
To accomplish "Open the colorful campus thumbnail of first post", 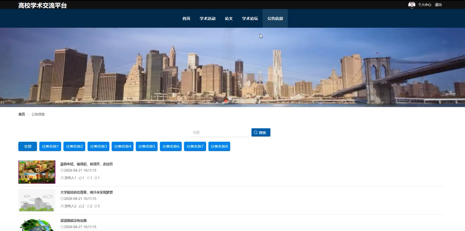I will tap(37, 172).
